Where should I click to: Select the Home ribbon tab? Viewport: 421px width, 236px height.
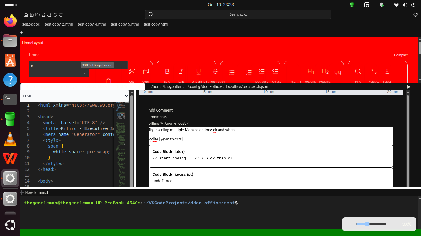pos(34,55)
